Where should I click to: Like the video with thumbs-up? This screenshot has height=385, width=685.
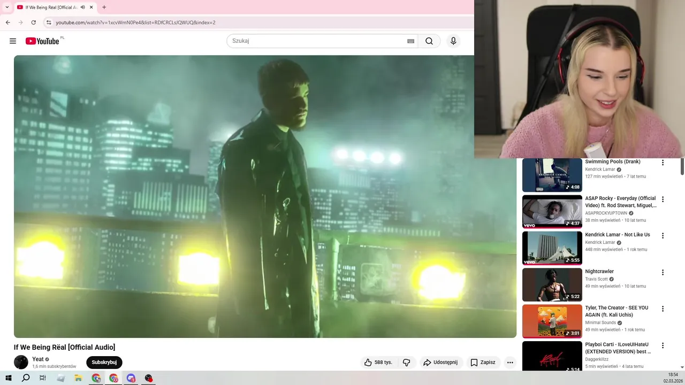click(378, 363)
